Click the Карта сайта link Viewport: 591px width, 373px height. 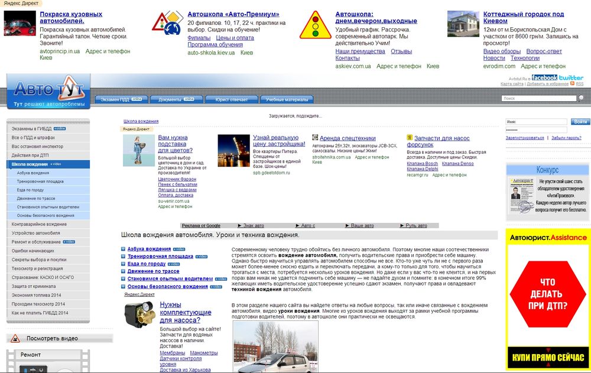pyautogui.click(x=512, y=84)
